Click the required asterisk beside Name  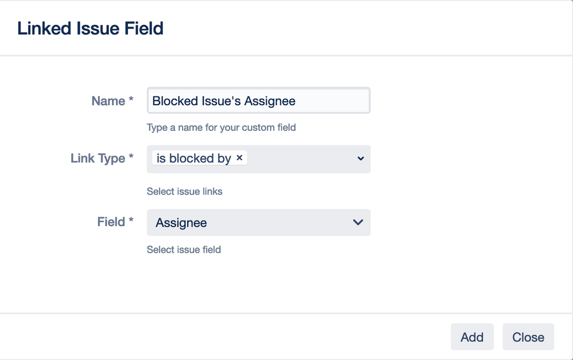[131, 100]
